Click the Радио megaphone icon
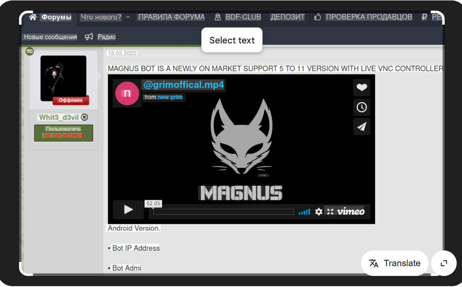Screen dimensions: 462x287 click(88, 37)
